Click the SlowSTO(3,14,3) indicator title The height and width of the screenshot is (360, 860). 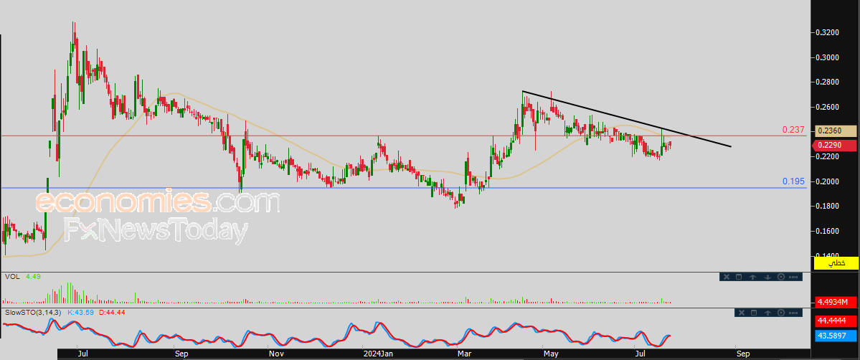pyautogui.click(x=34, y=312)
